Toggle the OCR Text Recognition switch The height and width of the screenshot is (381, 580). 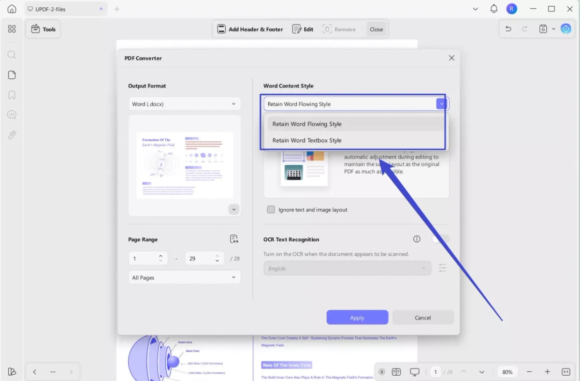(440, 239)
